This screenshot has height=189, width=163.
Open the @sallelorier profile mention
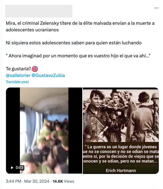[x=18, y=75]
